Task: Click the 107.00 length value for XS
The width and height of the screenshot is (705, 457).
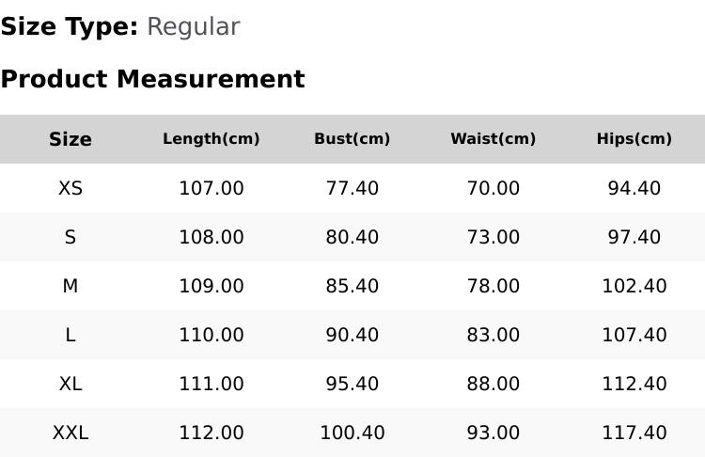Action: tap(211, 188)
